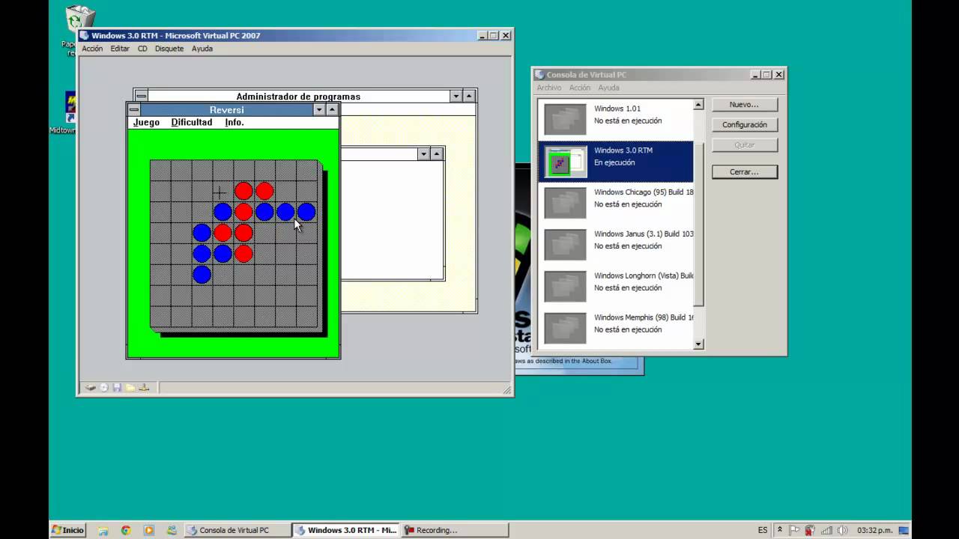The width and height of the screenshot is (959, 539).
Task: Click Administrador de programas minimize down-arrow
Action: click(456, 96)
